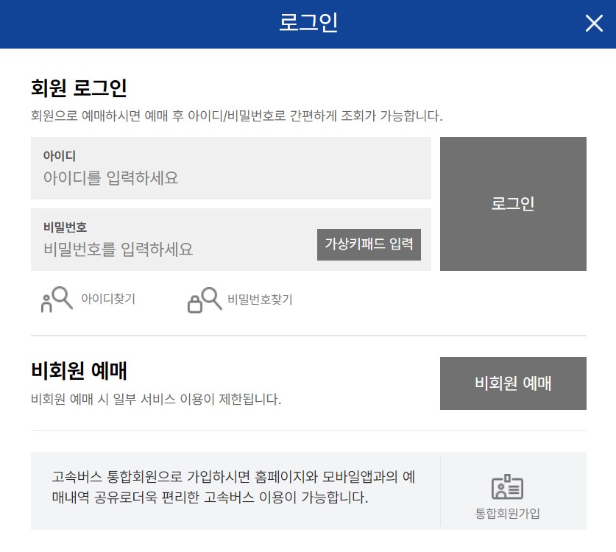Viewport: 616px width, 552px height.
Task: Click the 통합회원가입 ID card icon
Action: point(507,486)
